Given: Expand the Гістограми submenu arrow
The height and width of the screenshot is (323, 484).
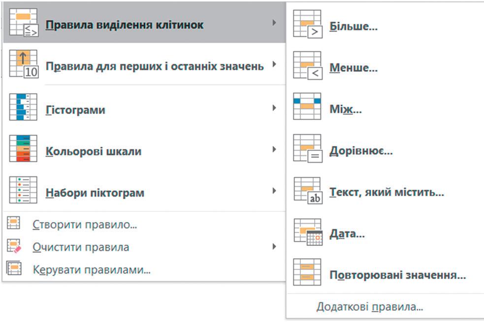Looking at the screenshot, I should click(274, 108).
